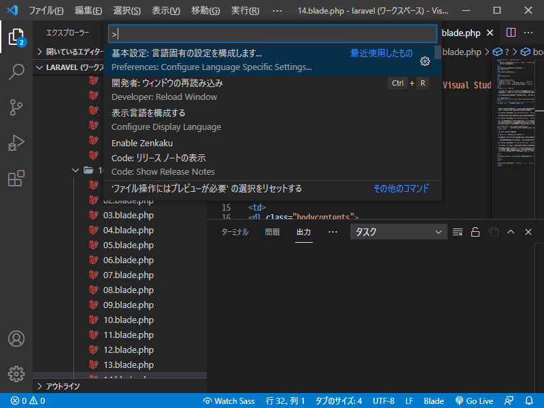Open editor more actions ellipsis

coord(528,33)
